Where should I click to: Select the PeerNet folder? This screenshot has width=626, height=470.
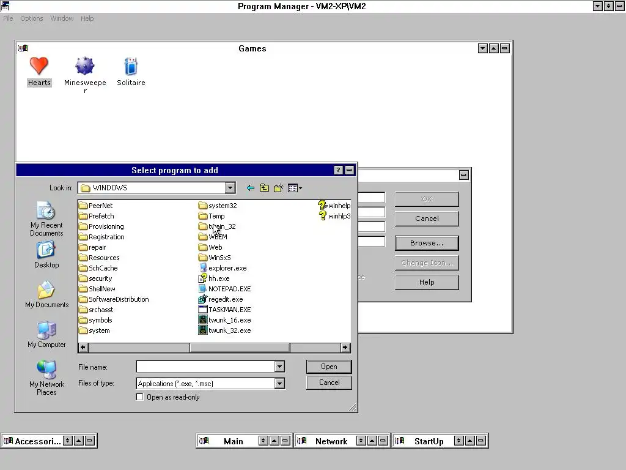pyautogui.click(x=96, y=206)
